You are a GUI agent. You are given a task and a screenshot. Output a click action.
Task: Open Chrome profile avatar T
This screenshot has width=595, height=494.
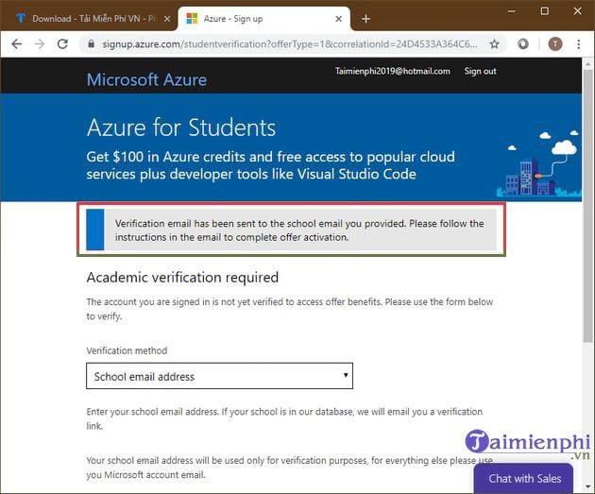[555, 44]
